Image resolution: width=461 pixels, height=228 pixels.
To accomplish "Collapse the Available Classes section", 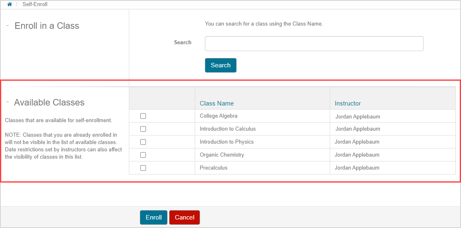I will coord(8,102).
